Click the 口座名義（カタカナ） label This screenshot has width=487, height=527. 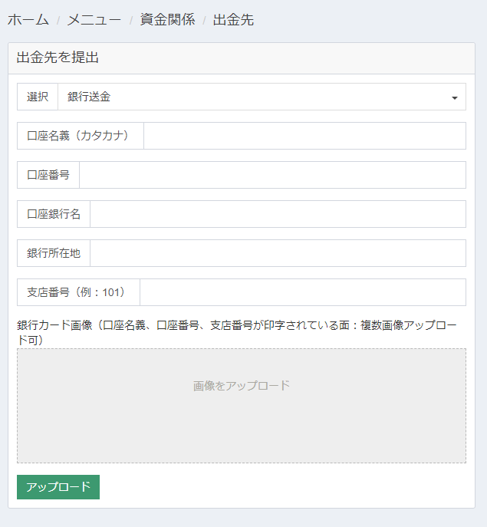tap(81, 136)
